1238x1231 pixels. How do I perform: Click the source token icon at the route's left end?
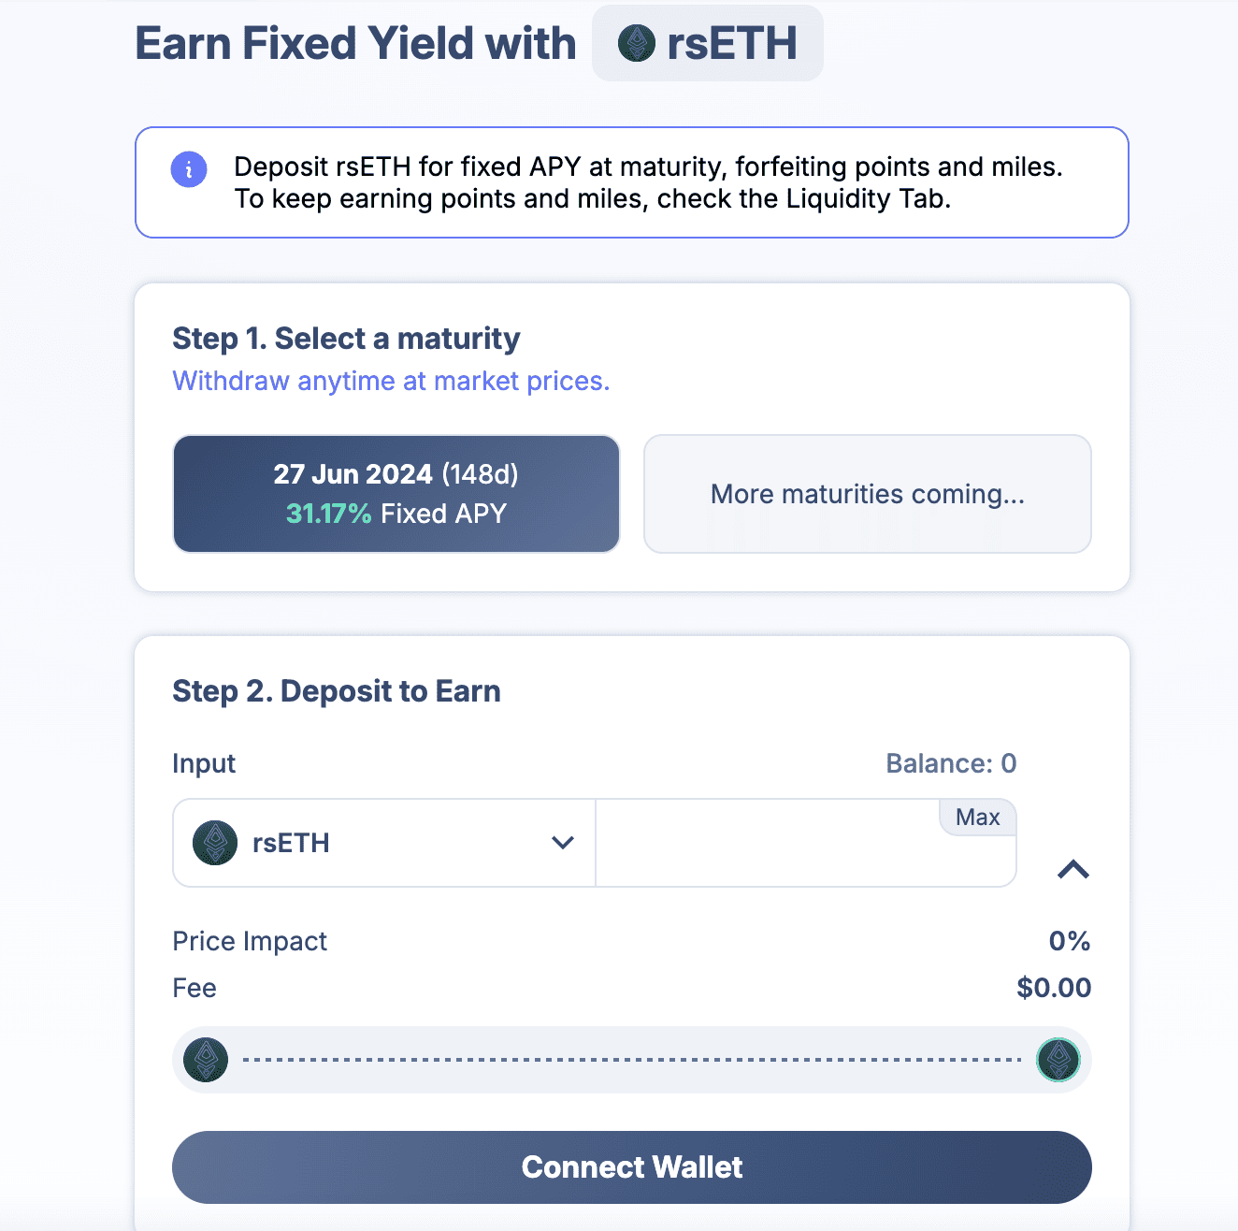pos(207,1060)
